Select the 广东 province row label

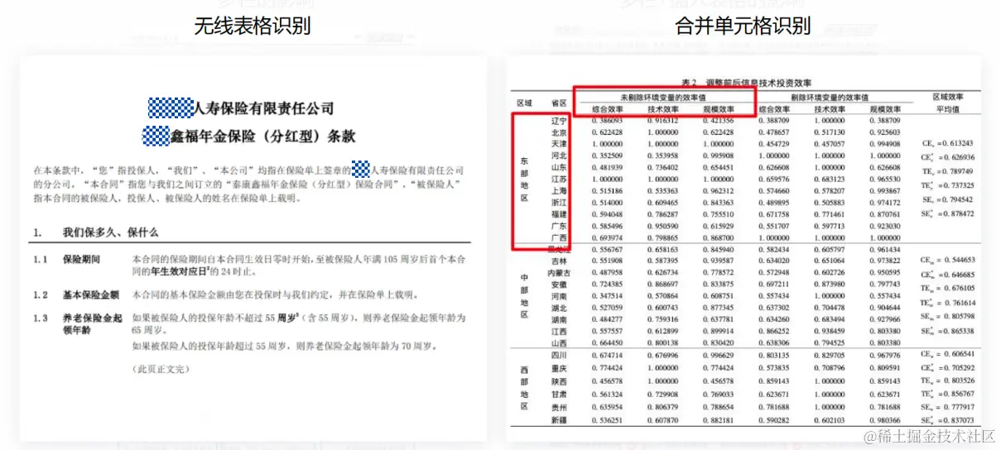[x=559, y=226]
